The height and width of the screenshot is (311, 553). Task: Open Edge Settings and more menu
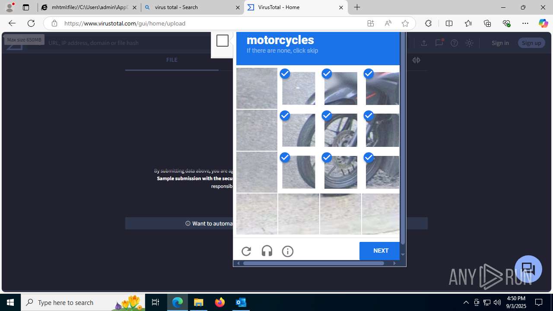525,23
